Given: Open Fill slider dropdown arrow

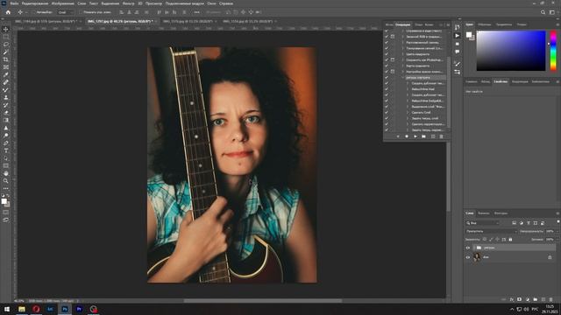Looking at the screenshot, I should (x=557, y=239).
